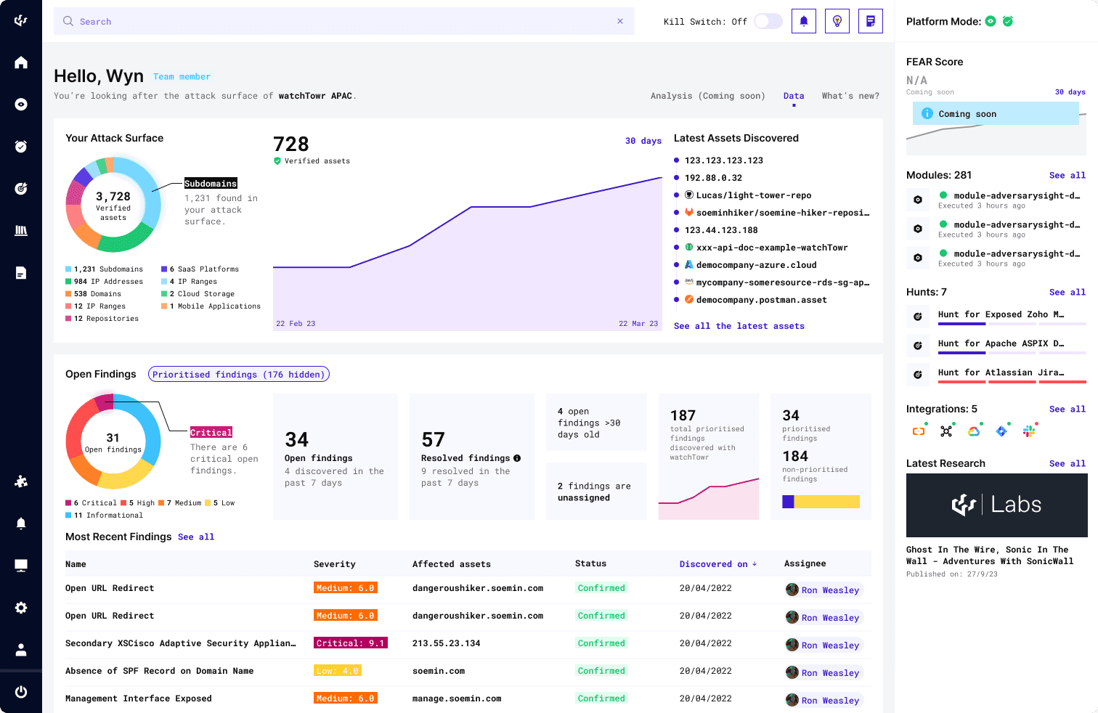The width and height of the screenshot is (1098, 713).
Task: Click See all next to Latest Research
Action: pos(1067,464)
